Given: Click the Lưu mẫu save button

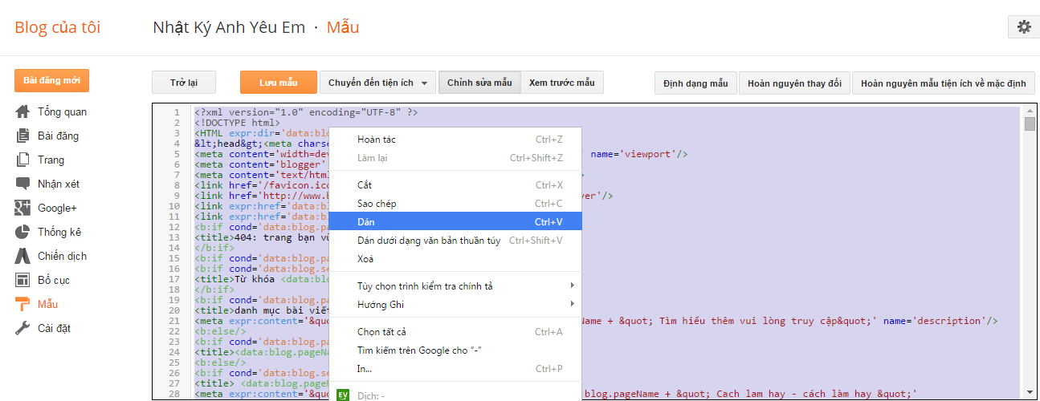Looking at the screenshot, I should pyautogui.click(x=278, y=83).
